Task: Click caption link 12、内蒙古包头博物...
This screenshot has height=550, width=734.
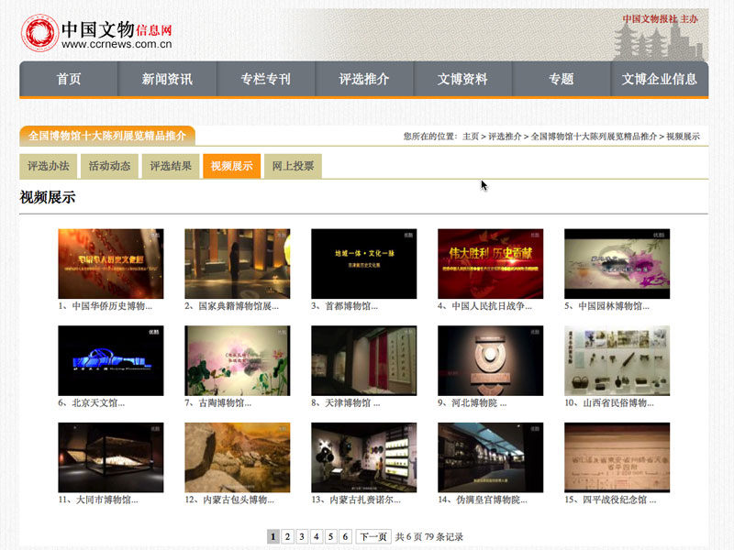Action: pyautogui.click(x=229, y=500)
